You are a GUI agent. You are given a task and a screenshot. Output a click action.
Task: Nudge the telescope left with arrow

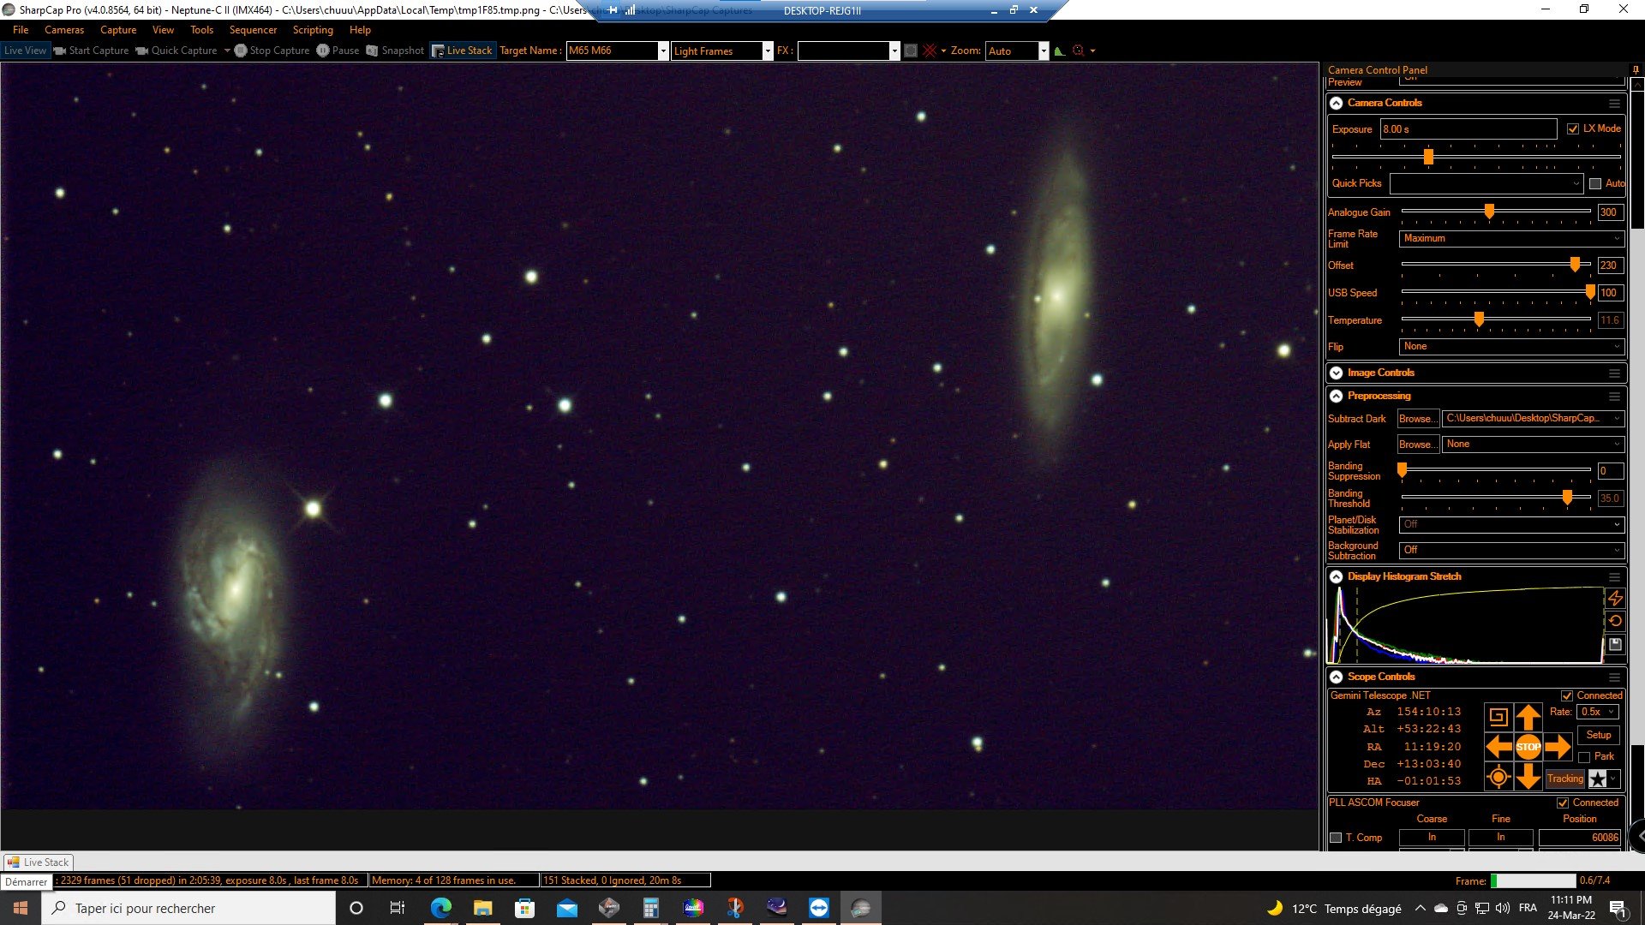pos(1498,747)
